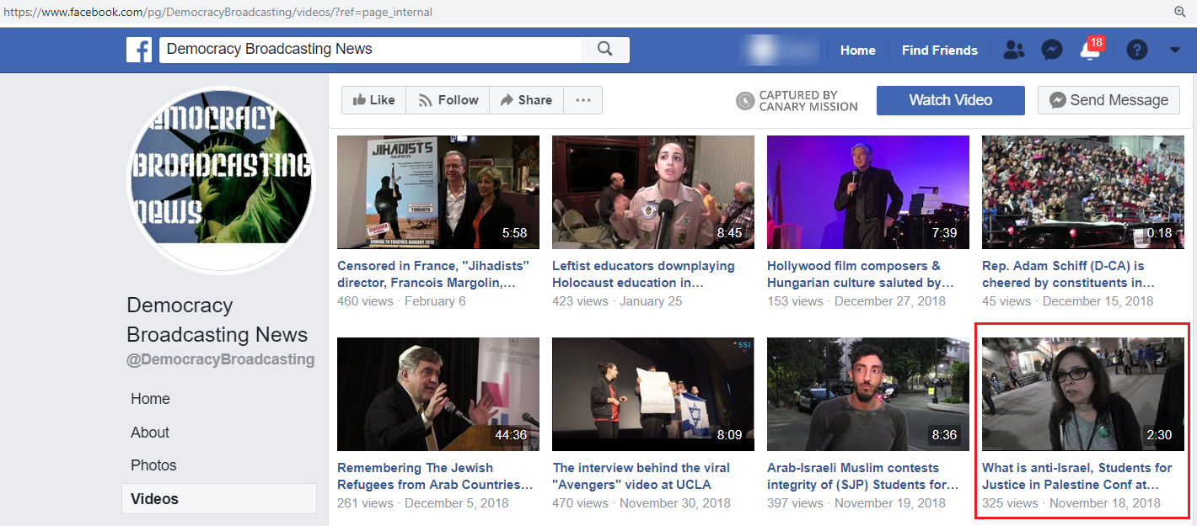Screen dimensions: 1197x526
Task: Open 'Rep. Adam Schiff (D-CA)' video title
Action: (1068, 274)
